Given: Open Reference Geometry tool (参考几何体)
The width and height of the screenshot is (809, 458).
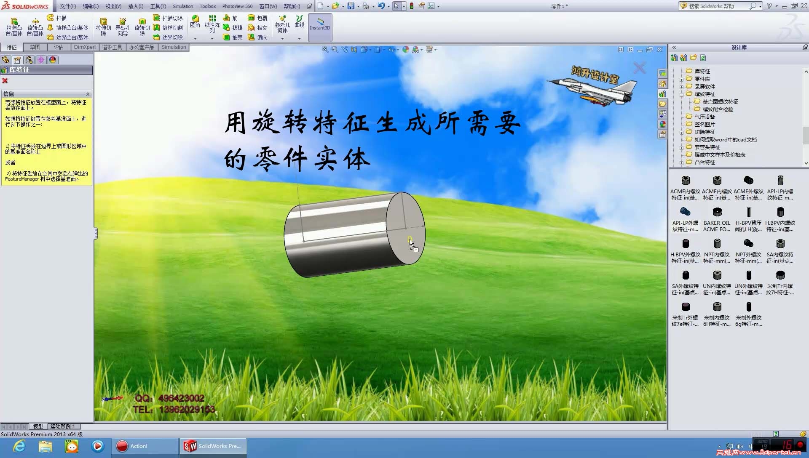Looking at the screenshot, I should tap(282, 24).
